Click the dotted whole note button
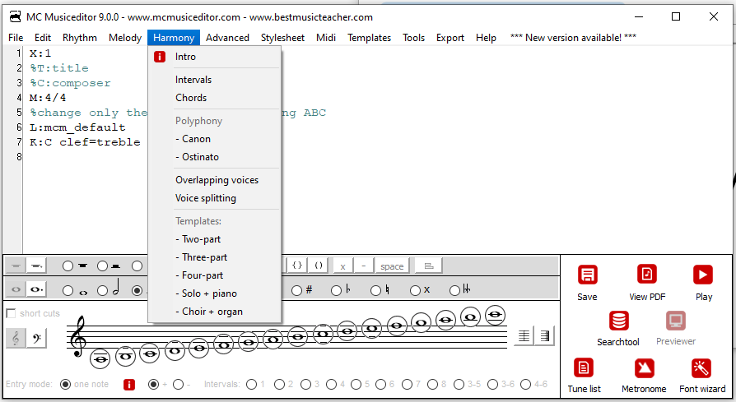Viewport: 736px width, 402px height. click(x=36, y=289)
